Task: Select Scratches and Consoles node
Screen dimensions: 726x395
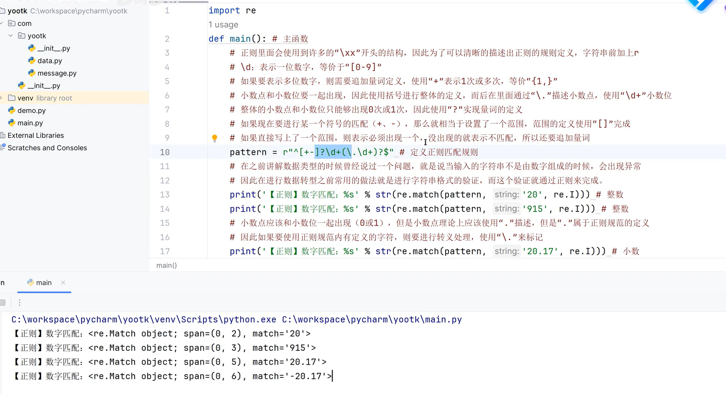Action: click(x=47, y=148)
